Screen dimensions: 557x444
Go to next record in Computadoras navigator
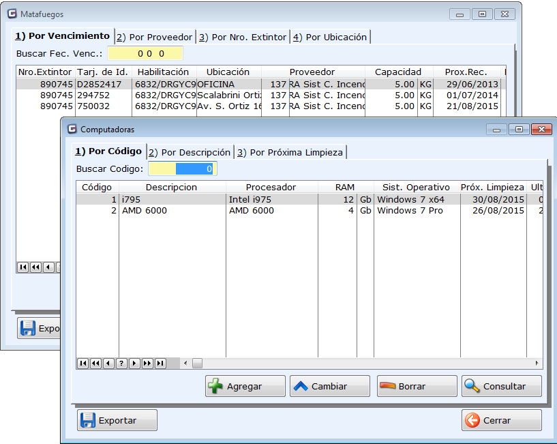point(135,364)
